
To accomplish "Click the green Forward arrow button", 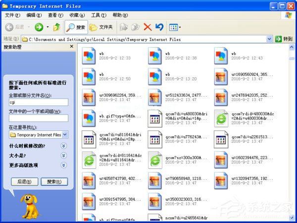I will click(x=39, y=27).
